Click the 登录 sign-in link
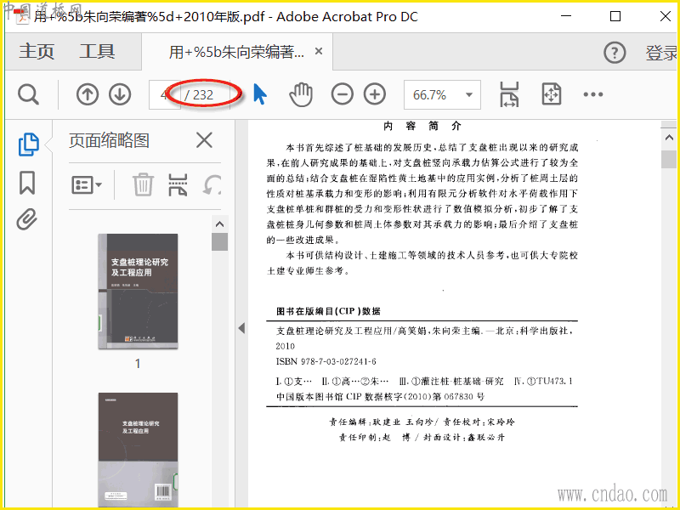The height and width of the screenshot is (510, 680). tap(662, 53)
